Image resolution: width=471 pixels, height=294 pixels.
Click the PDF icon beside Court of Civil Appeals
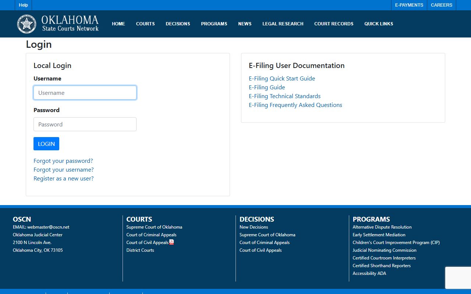pyautogui.click(x=171, y=242)
